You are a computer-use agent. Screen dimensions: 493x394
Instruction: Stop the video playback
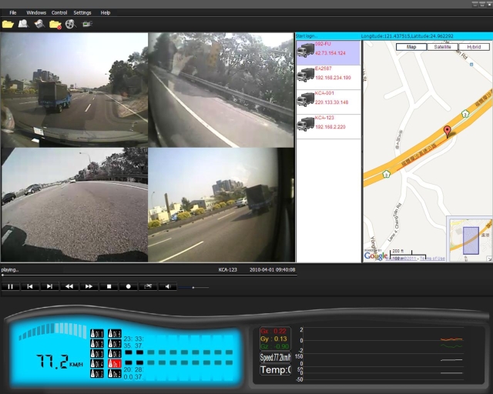click(x=109, y=286)
